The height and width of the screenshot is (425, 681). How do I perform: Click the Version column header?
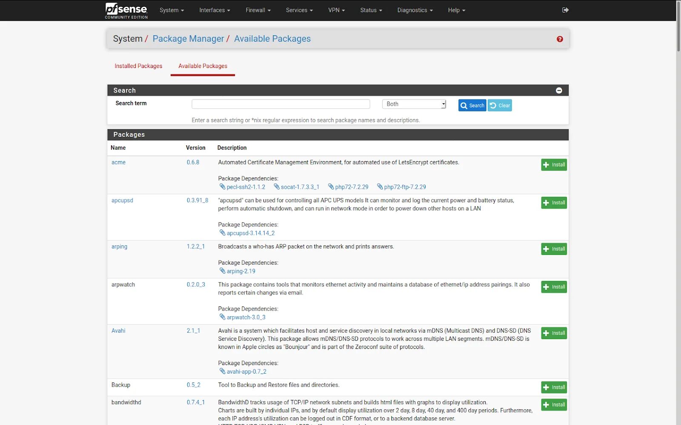pyautogui.click(x=195, y=148)
